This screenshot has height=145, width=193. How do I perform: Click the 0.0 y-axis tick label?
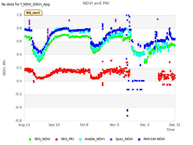point(19,81)
